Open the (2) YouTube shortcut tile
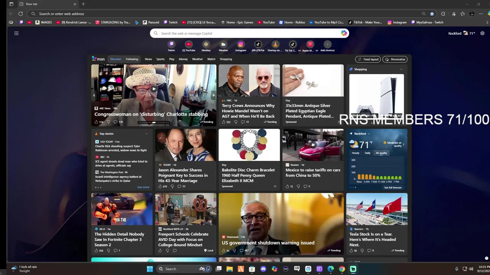The height and width of the screenshot is (275, 490). (189, 44)
